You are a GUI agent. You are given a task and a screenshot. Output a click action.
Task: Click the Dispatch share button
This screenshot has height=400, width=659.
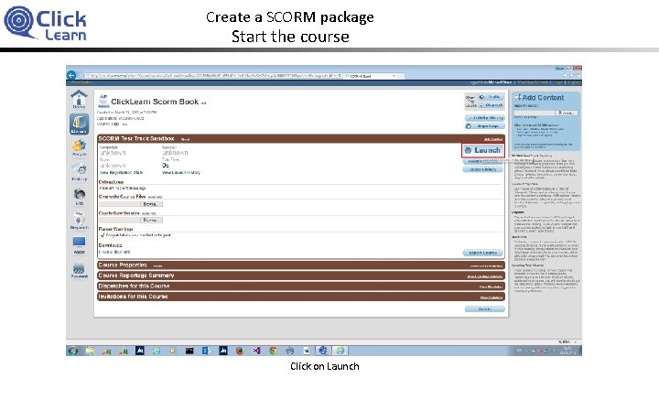491,105
